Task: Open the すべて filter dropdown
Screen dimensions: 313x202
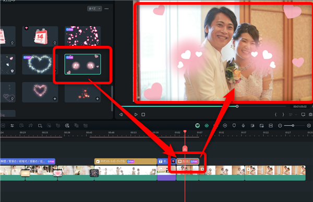Action: 94,9
